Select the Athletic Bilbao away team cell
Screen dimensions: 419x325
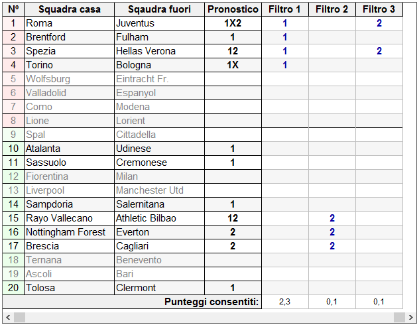click(x=159, y=218)
